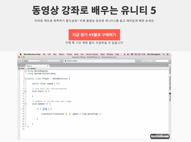Click the 'void Start ()' line
Screen dimensions: 191x142
coord(41,91)
